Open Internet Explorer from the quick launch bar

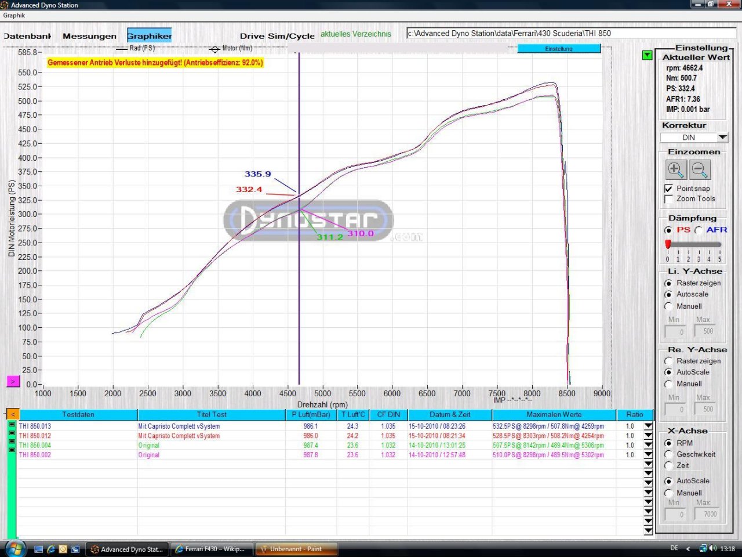pos(51,549)
